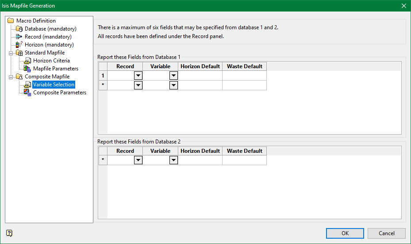Click the Horizon (mandatory) icon
Image resolution: width=411 pixels, height=244 pixels.
click(x=19, y=44)
